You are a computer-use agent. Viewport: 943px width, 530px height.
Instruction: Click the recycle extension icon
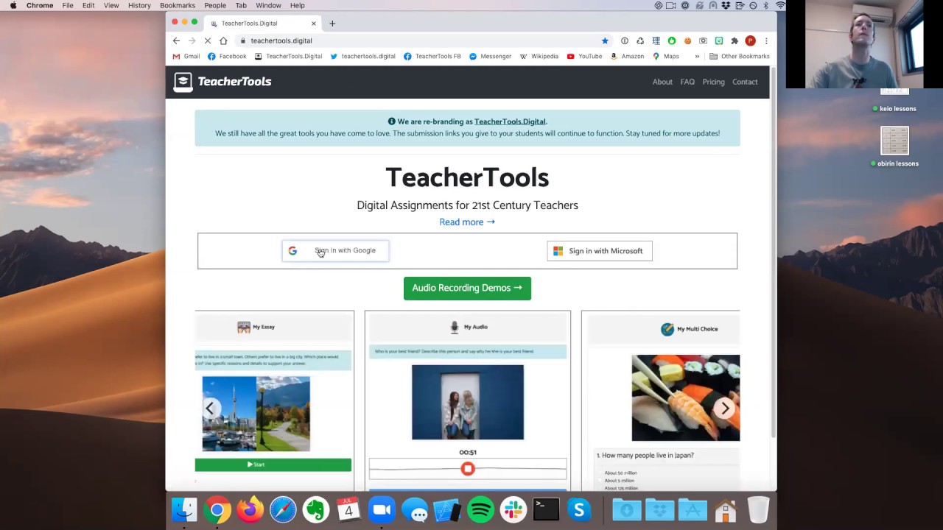coord(640,40)
